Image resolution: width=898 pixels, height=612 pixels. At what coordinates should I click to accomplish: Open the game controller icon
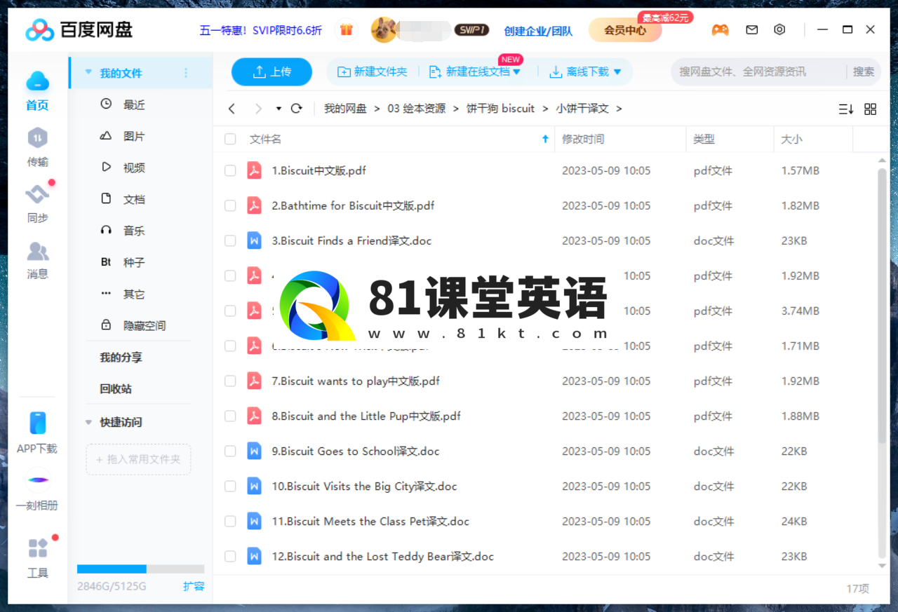point(720,30)
